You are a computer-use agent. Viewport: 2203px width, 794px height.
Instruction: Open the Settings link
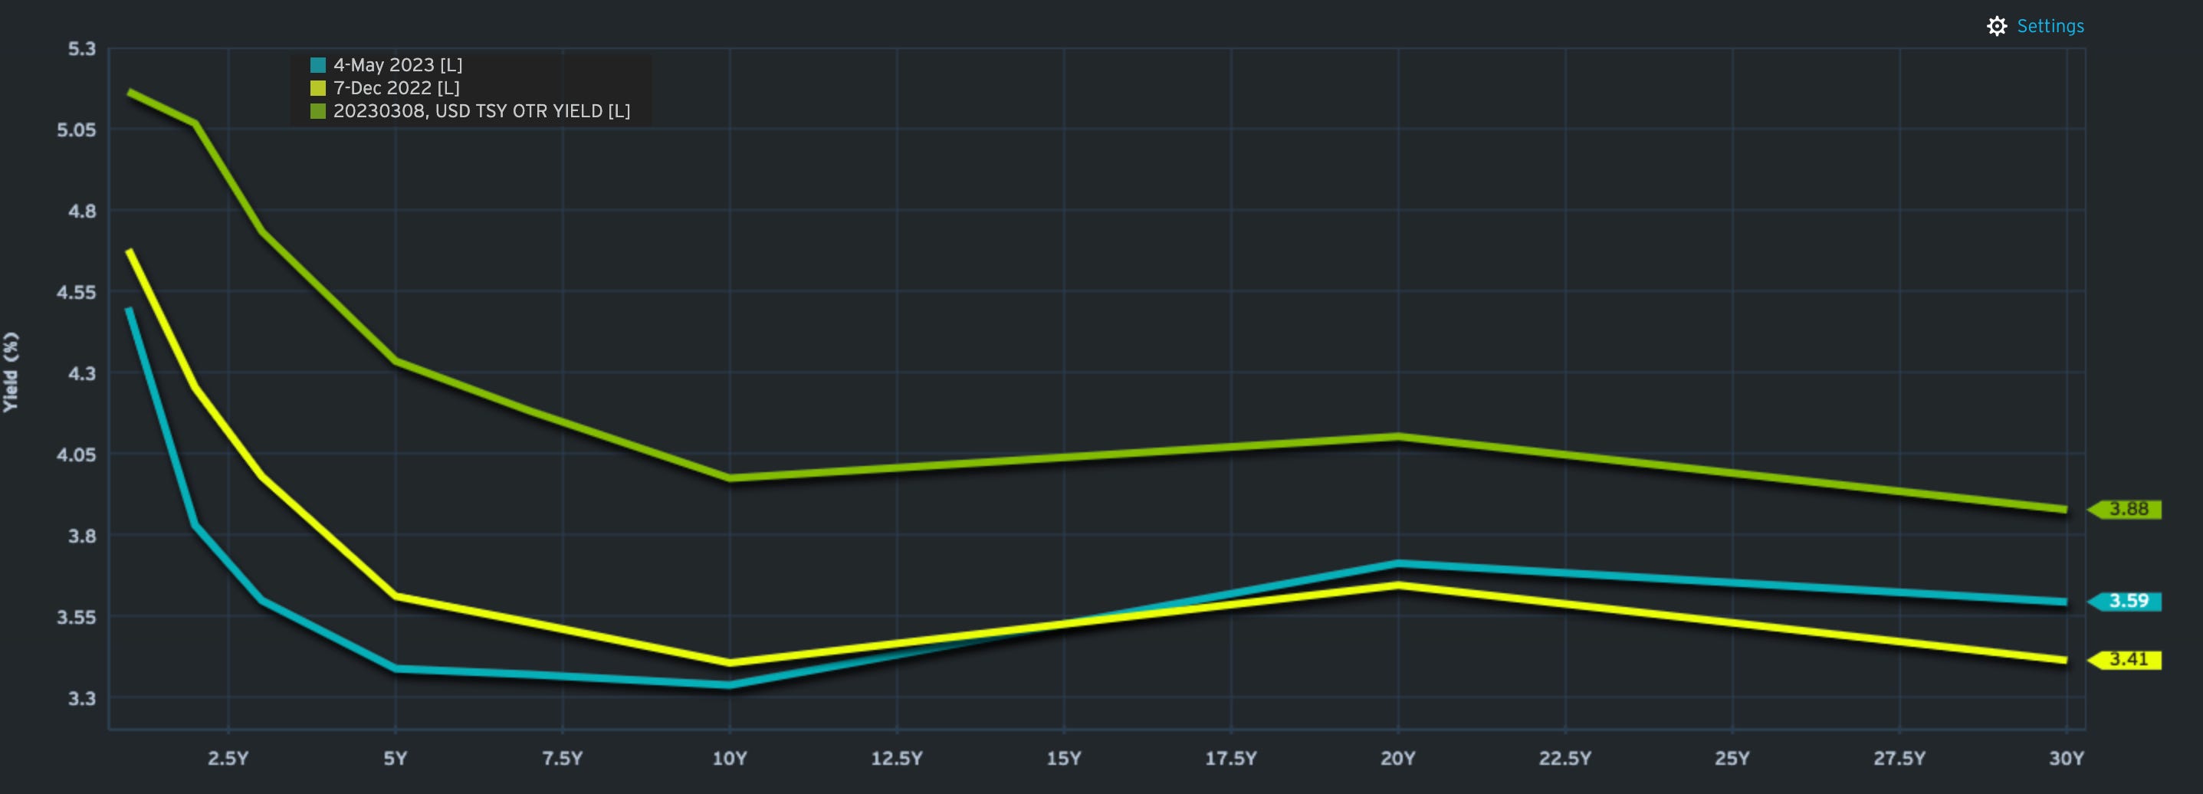pyautogui.click(x=2050, y=27)
